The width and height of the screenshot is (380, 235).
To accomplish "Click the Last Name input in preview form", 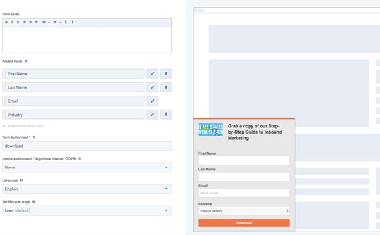I will [244, 177].
